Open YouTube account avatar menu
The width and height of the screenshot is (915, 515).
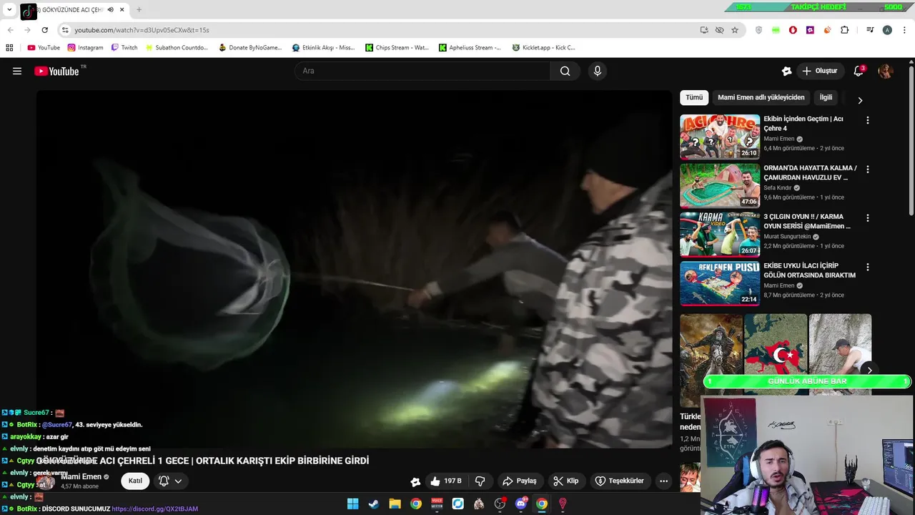pyautogui.click(x=886, y=71)
